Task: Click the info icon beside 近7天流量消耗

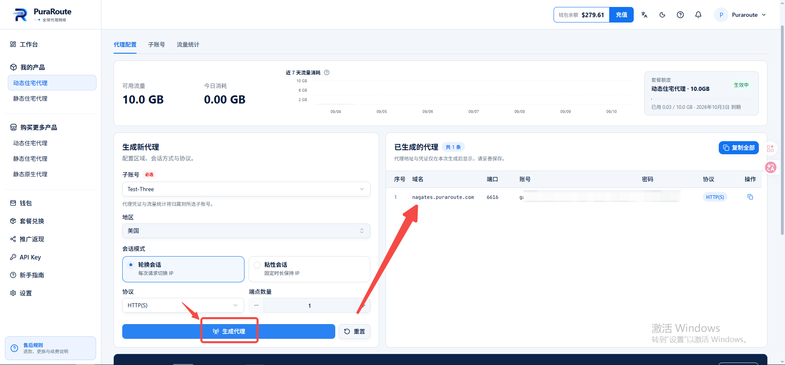Action: [327, 72]
